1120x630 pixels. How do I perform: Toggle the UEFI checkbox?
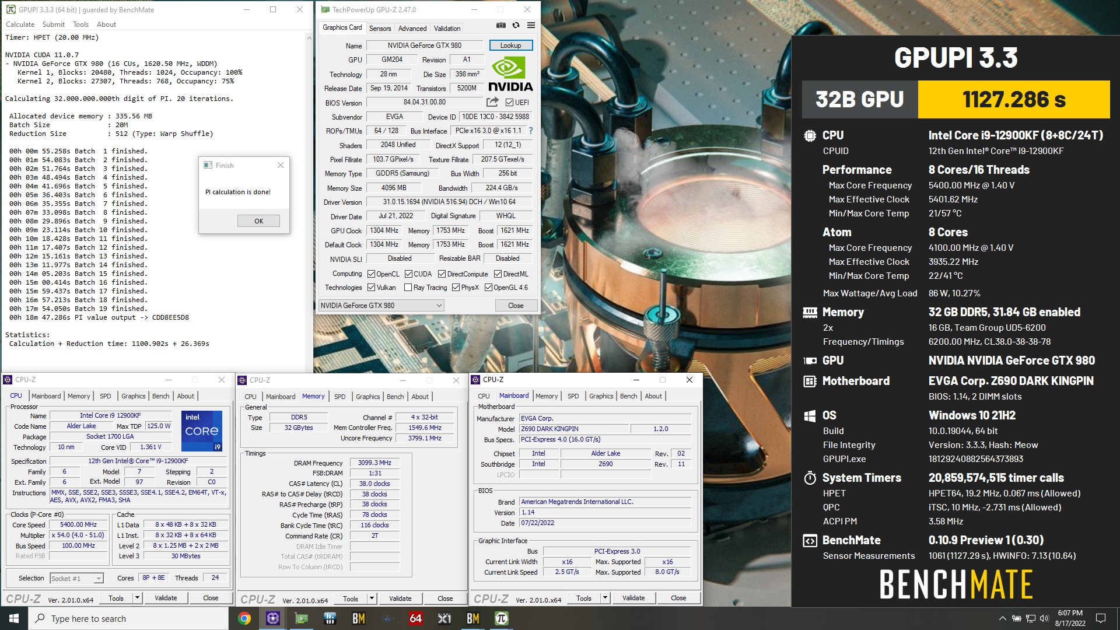509,103
